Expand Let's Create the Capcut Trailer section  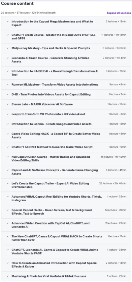66,185
